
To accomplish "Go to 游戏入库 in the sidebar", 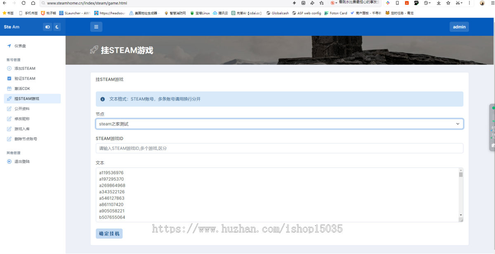I will [33, 129].
